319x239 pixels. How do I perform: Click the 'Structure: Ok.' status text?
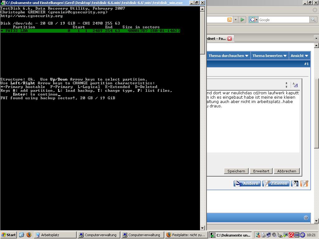tap(18, 79)
